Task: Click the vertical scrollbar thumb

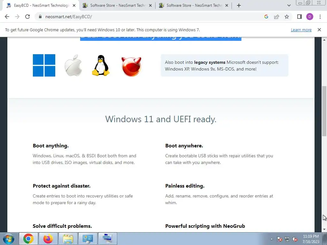Action: coord(324,111)
